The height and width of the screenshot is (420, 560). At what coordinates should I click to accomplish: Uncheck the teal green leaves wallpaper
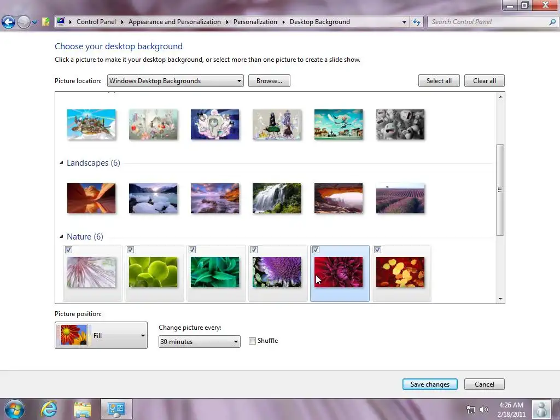(192, 249)
